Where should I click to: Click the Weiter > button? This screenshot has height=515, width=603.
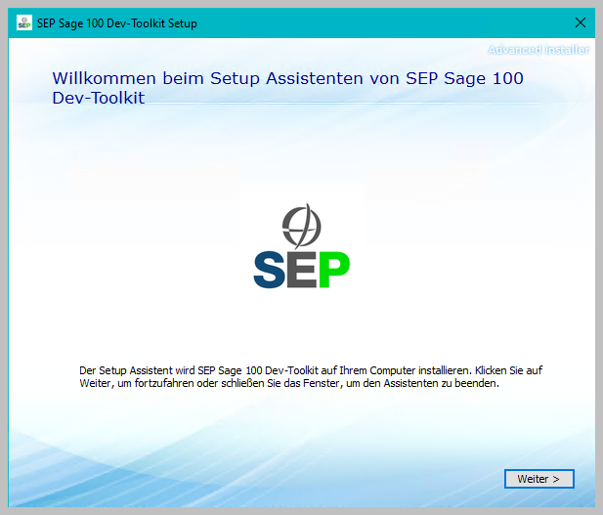point(539,479)
